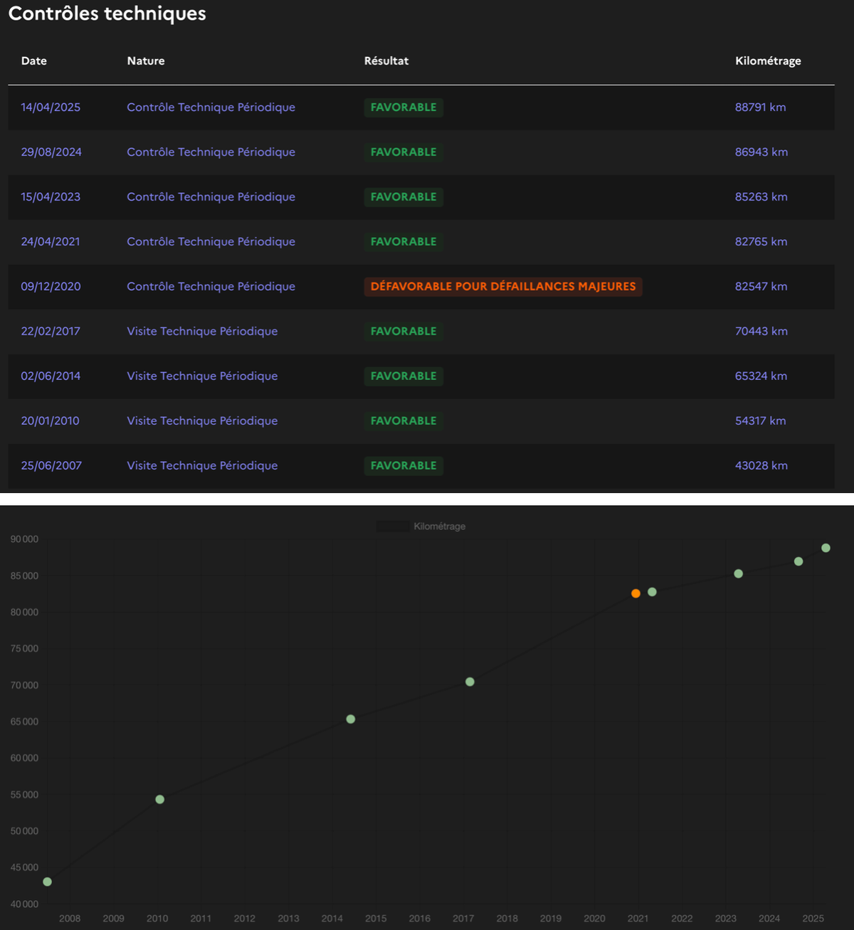Select the 2023 green chart data point

click(x=738, y=574)
